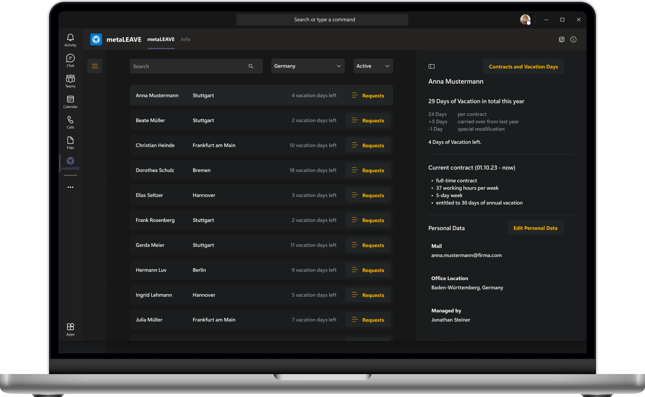Click manager name Jonathan Steiner
The width and height of the screenshot is (645, 397).
point(450,320)
